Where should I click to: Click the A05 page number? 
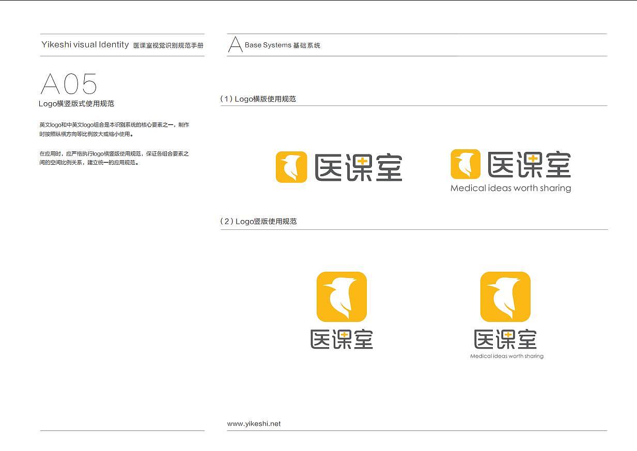[x=69, y=84]
